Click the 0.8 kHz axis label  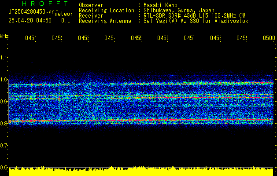(x=4, y=123)
